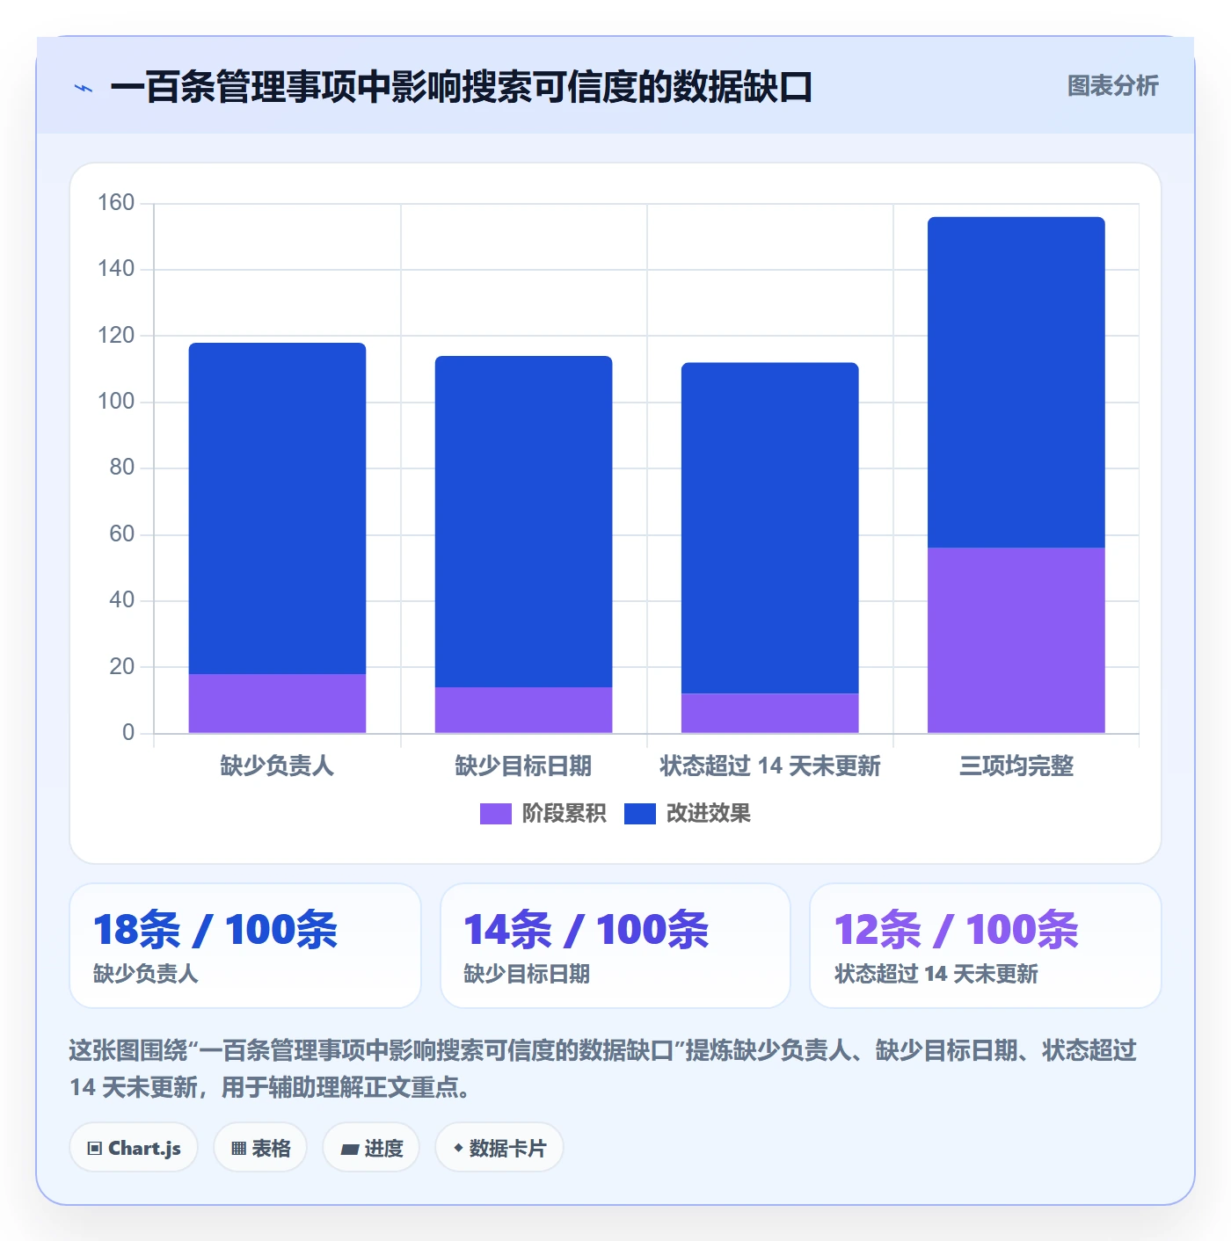1231x1241 pixels.
Task: Click the blue bar segment for 缺少目标日期
Action: pyautogui.click(x=523, y=521)
